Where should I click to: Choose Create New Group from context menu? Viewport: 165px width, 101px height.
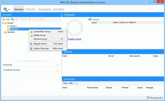coord(48,31)
